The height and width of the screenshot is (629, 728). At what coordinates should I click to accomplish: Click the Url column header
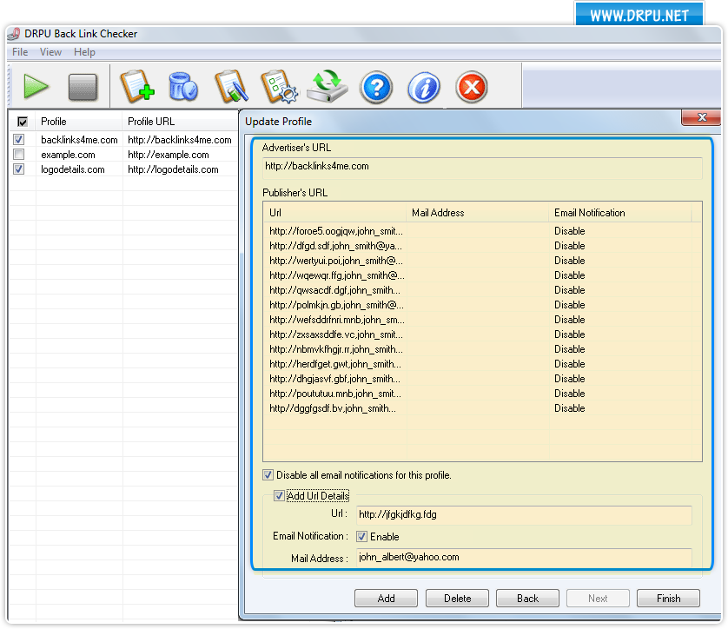pyautogui.click(x=334, y=213)
